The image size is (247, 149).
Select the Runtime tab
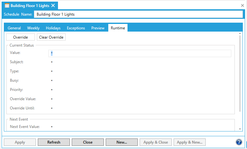118,28
